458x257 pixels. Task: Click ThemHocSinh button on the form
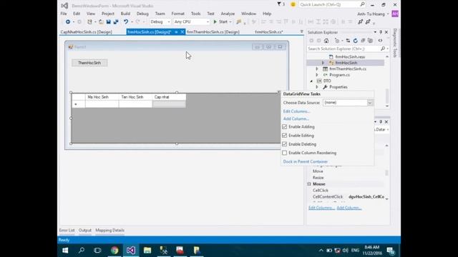[89, 63]
